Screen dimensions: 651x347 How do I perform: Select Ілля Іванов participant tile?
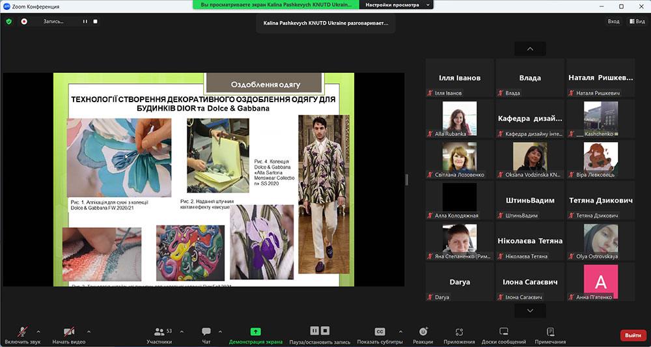pyautogui.click(x=460, y=77)
